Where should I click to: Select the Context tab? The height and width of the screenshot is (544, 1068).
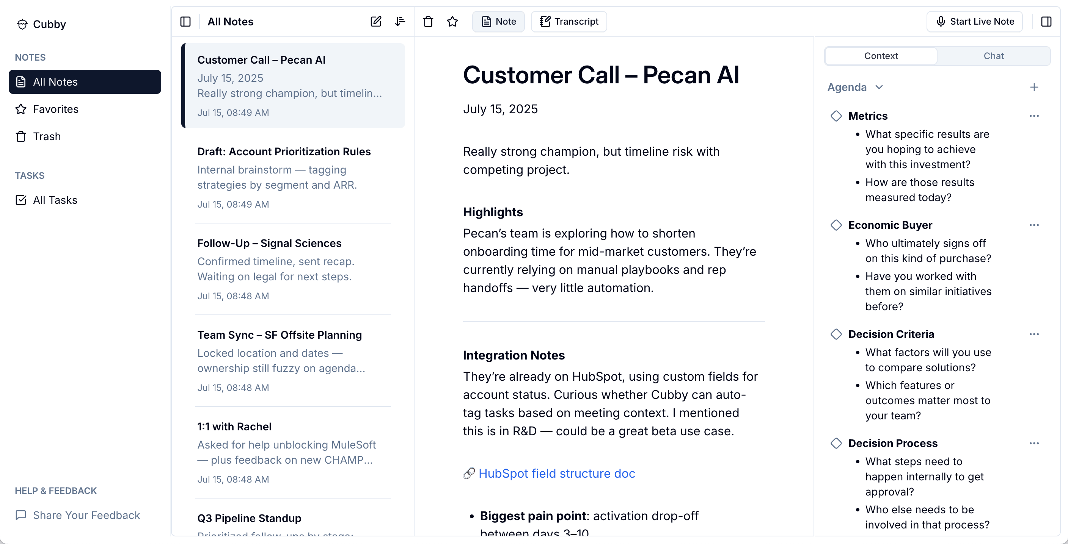pos(881,56)
